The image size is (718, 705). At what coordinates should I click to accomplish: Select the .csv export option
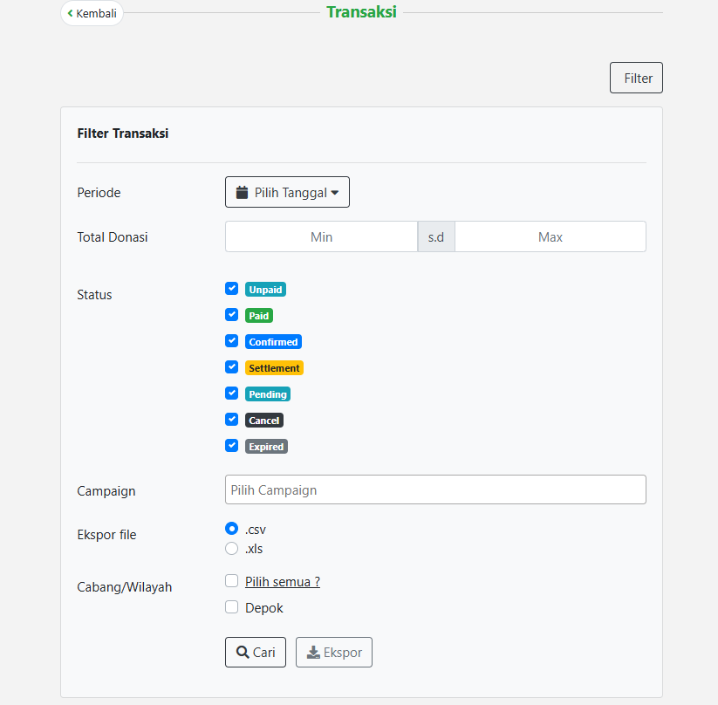(231, 529)
